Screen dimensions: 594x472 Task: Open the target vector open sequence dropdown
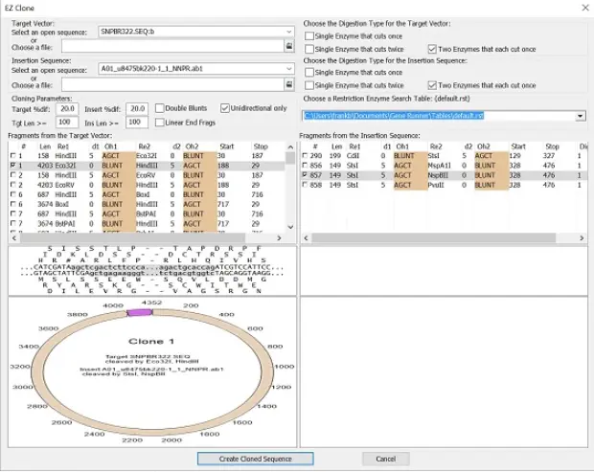tap(288, 32)
